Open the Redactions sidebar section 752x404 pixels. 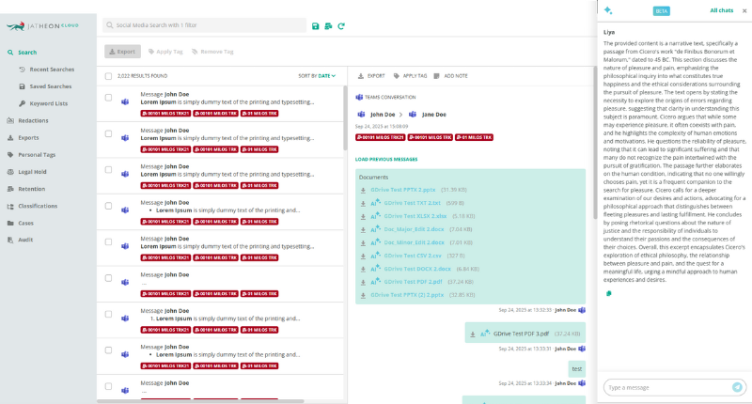(x=33, y=120)
